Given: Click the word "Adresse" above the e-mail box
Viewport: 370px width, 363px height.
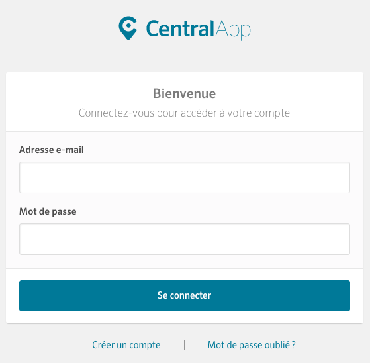Looking at the screenshot, I should pos(36,150).
